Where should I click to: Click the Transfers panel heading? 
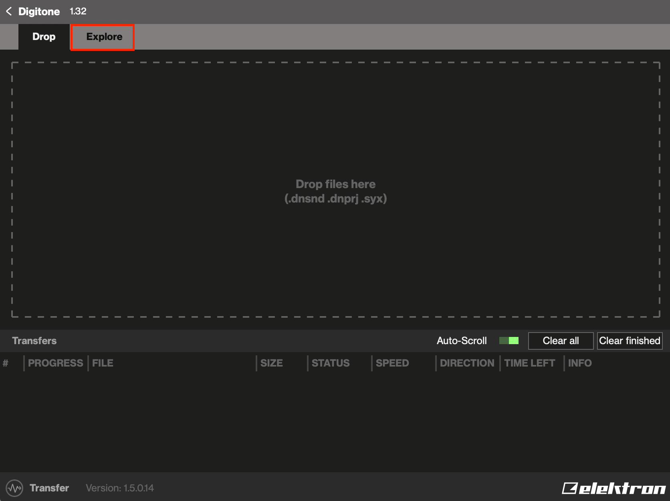[x=34, y=341]
